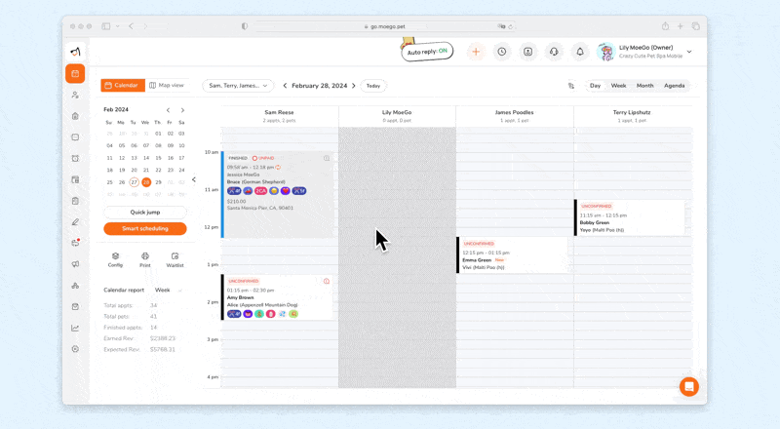Go to the previous day arrow

tap(285, 86)
